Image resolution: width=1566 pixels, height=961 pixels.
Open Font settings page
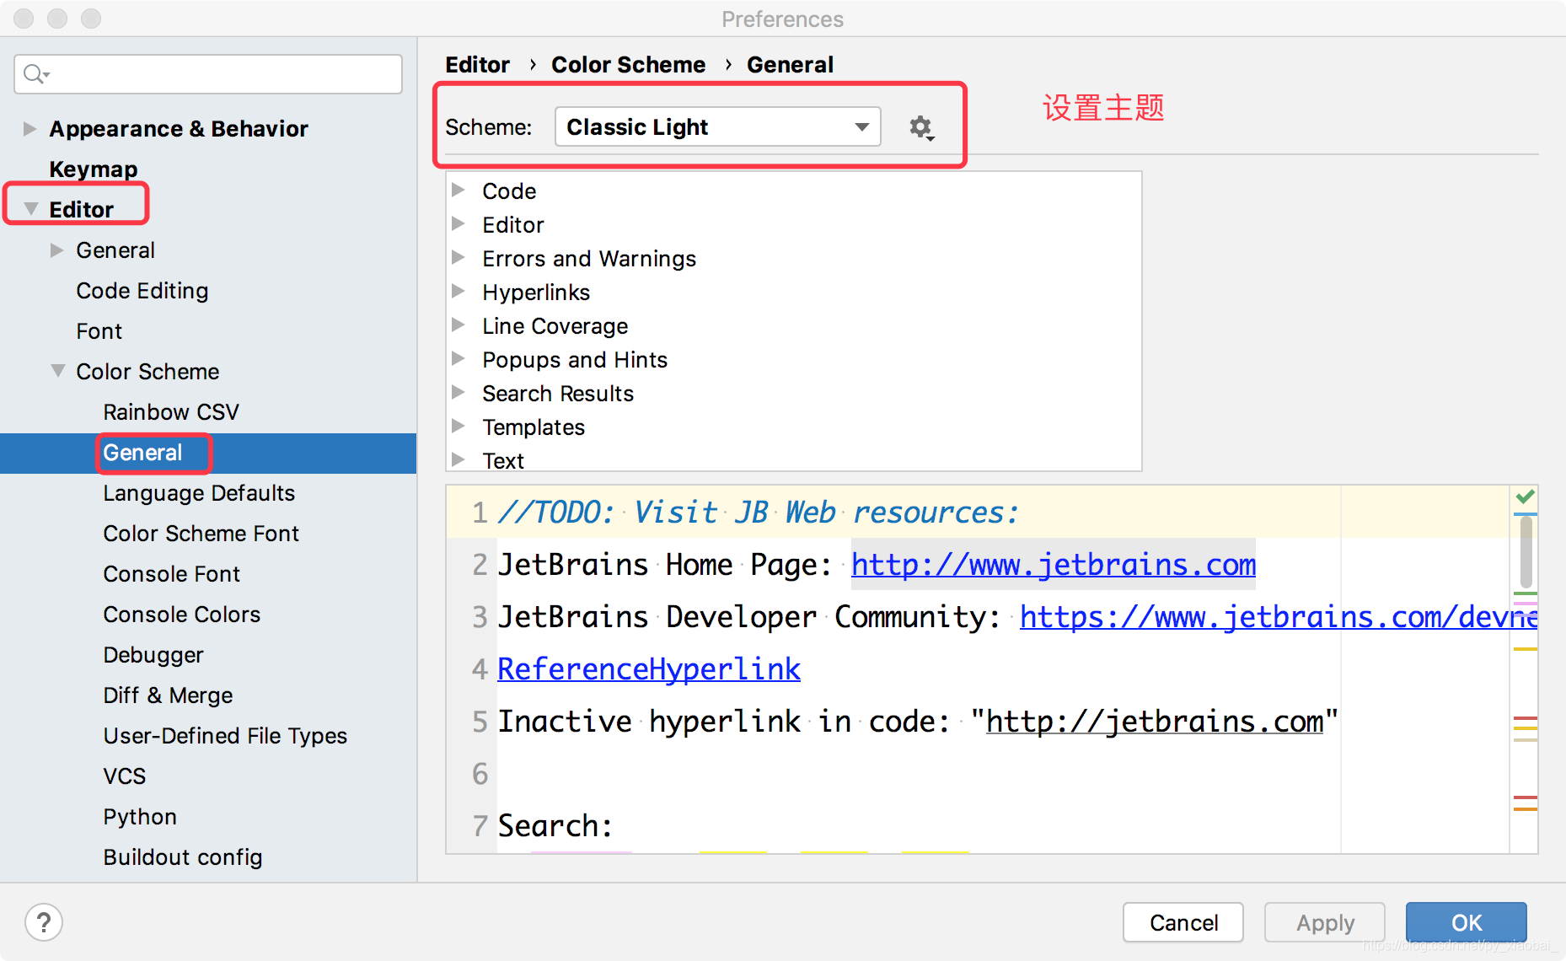click(x=99, y=331)
